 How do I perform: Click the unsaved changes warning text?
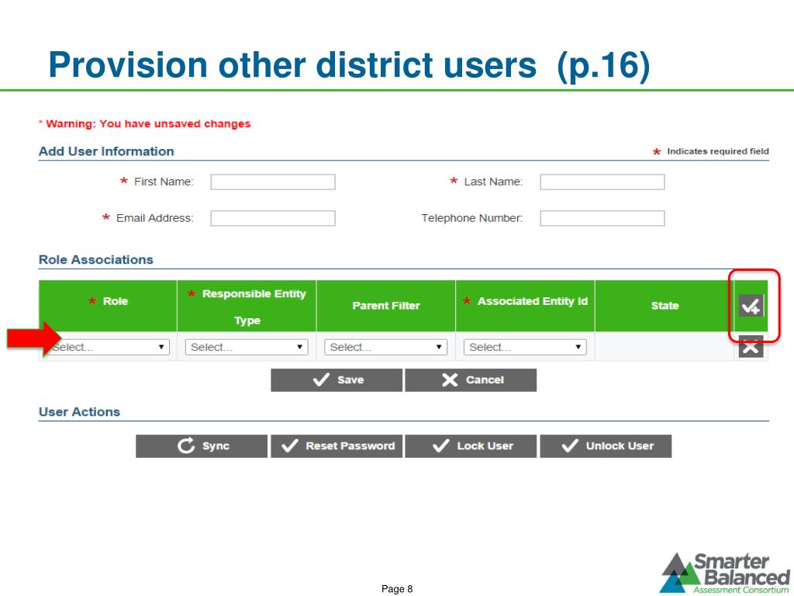click(x=145, y=123)
